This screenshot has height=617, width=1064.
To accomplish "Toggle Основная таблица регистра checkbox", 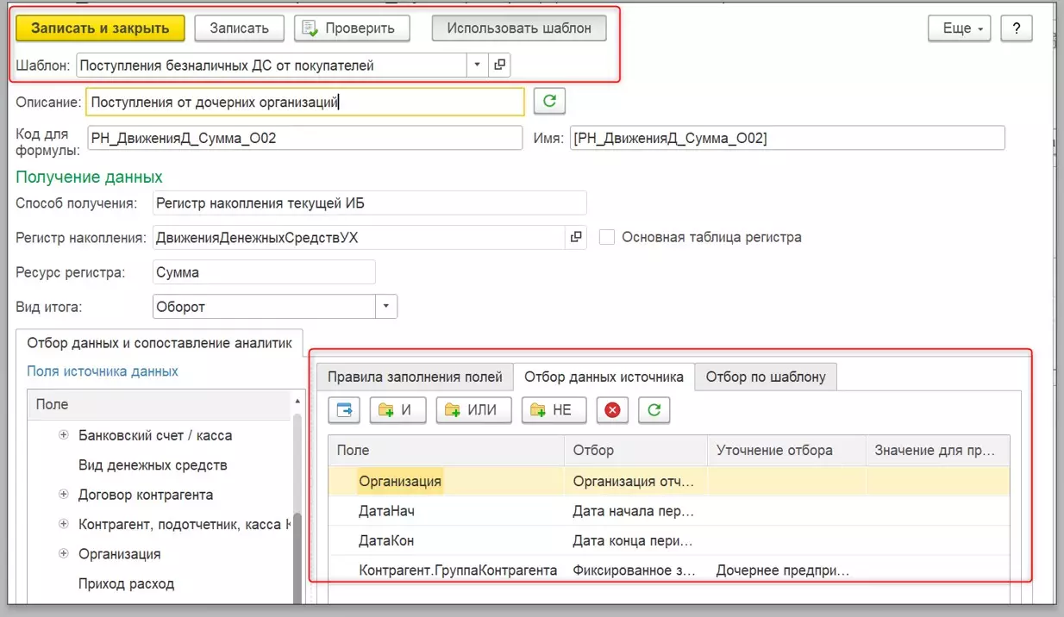I will point(607,237).
